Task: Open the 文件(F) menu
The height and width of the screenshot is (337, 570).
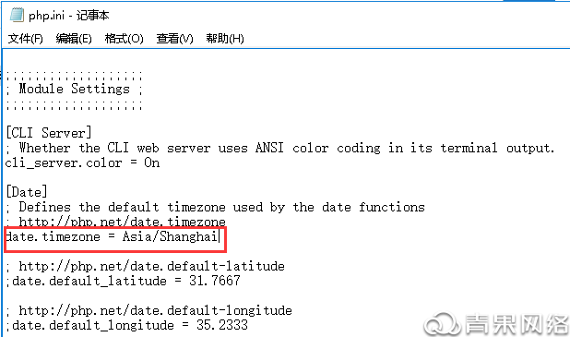Action: pos(26,39)
